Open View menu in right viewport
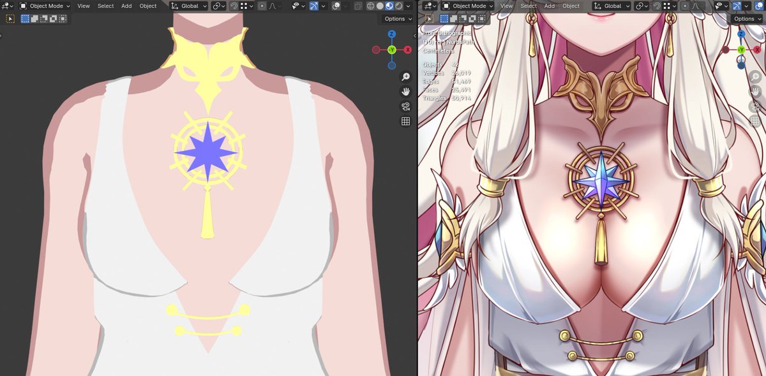 point(506,6)
